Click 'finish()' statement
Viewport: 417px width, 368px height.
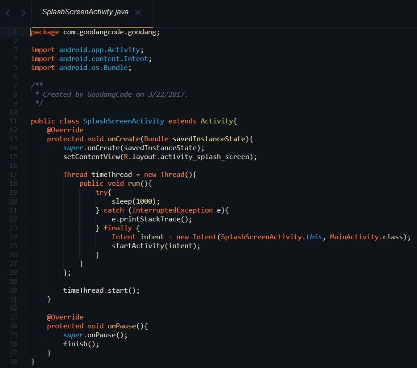(81, 344)
